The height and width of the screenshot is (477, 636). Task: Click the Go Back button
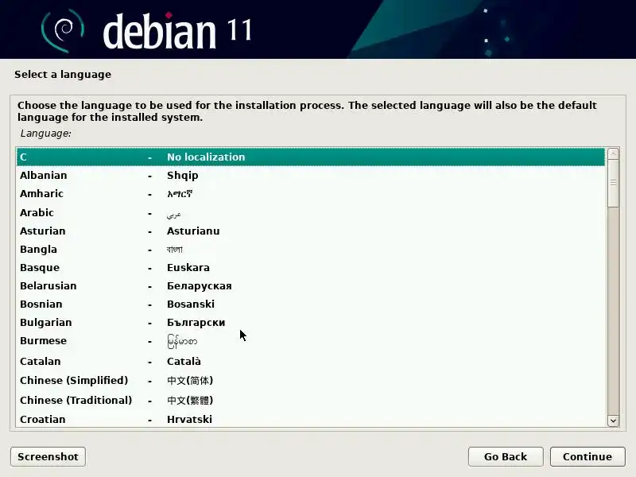(506, 456)
